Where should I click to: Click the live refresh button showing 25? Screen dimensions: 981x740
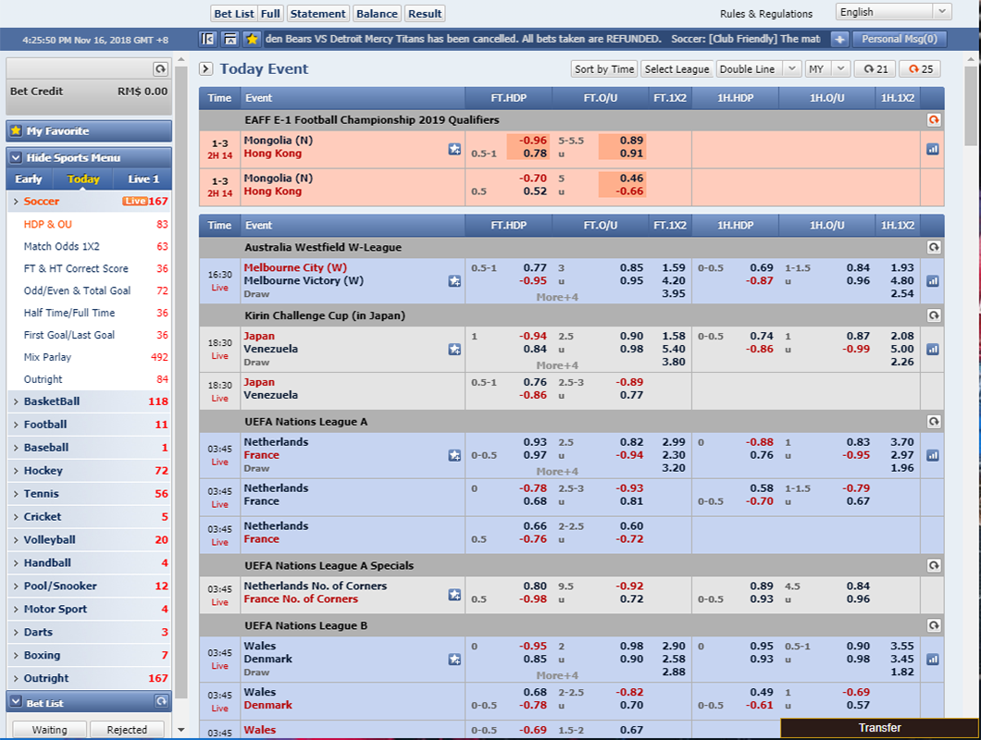coord(921,69)
